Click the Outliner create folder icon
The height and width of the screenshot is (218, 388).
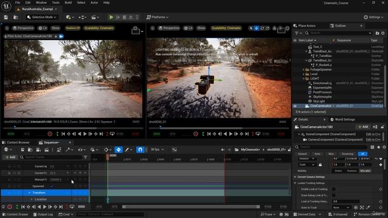(377, 33)
